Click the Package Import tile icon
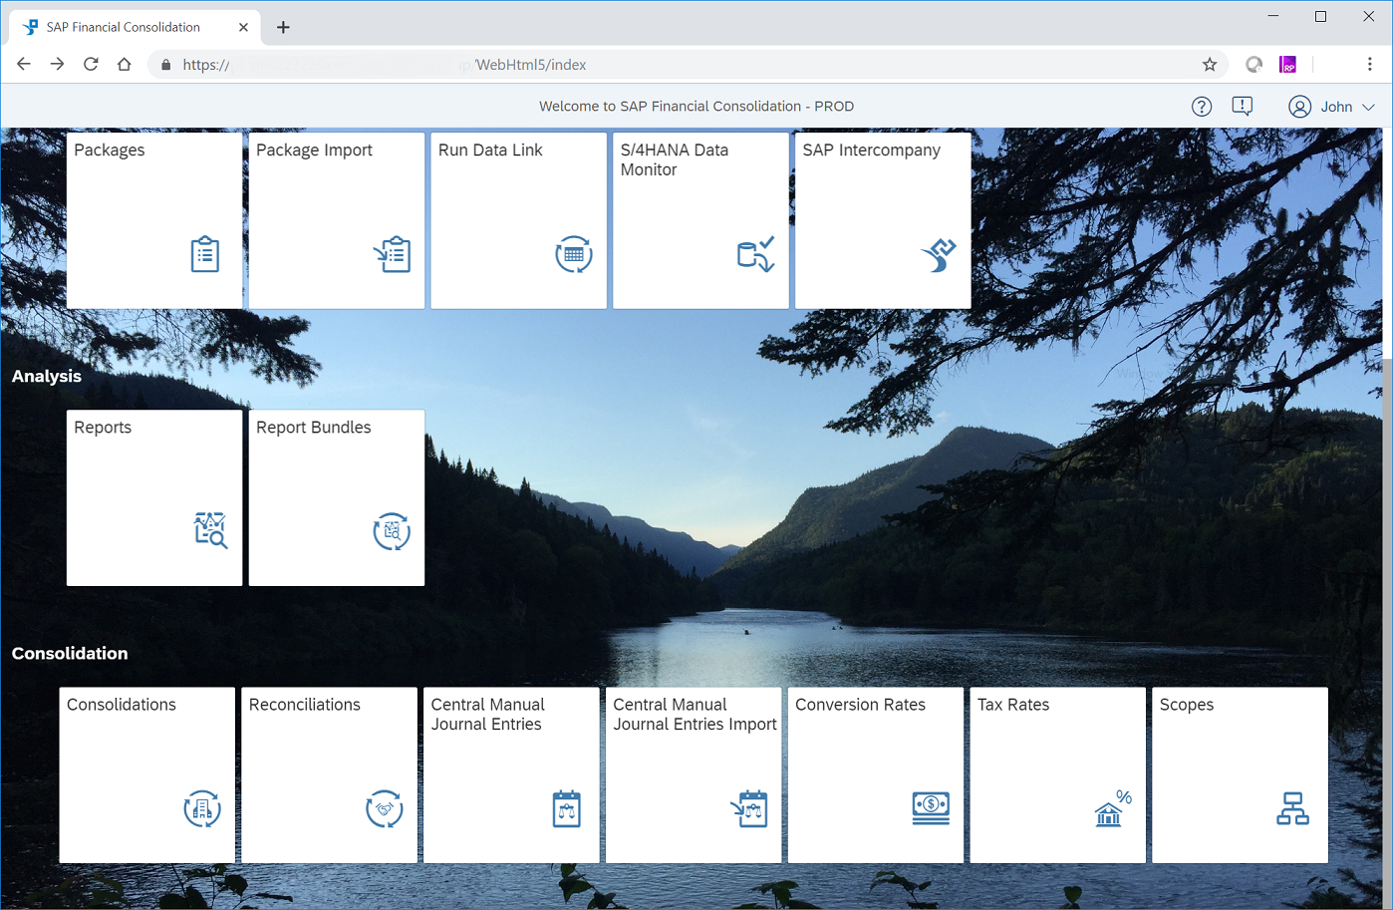Image resolution: width=1393 pixels, height=910 pixels. point(393,254)
